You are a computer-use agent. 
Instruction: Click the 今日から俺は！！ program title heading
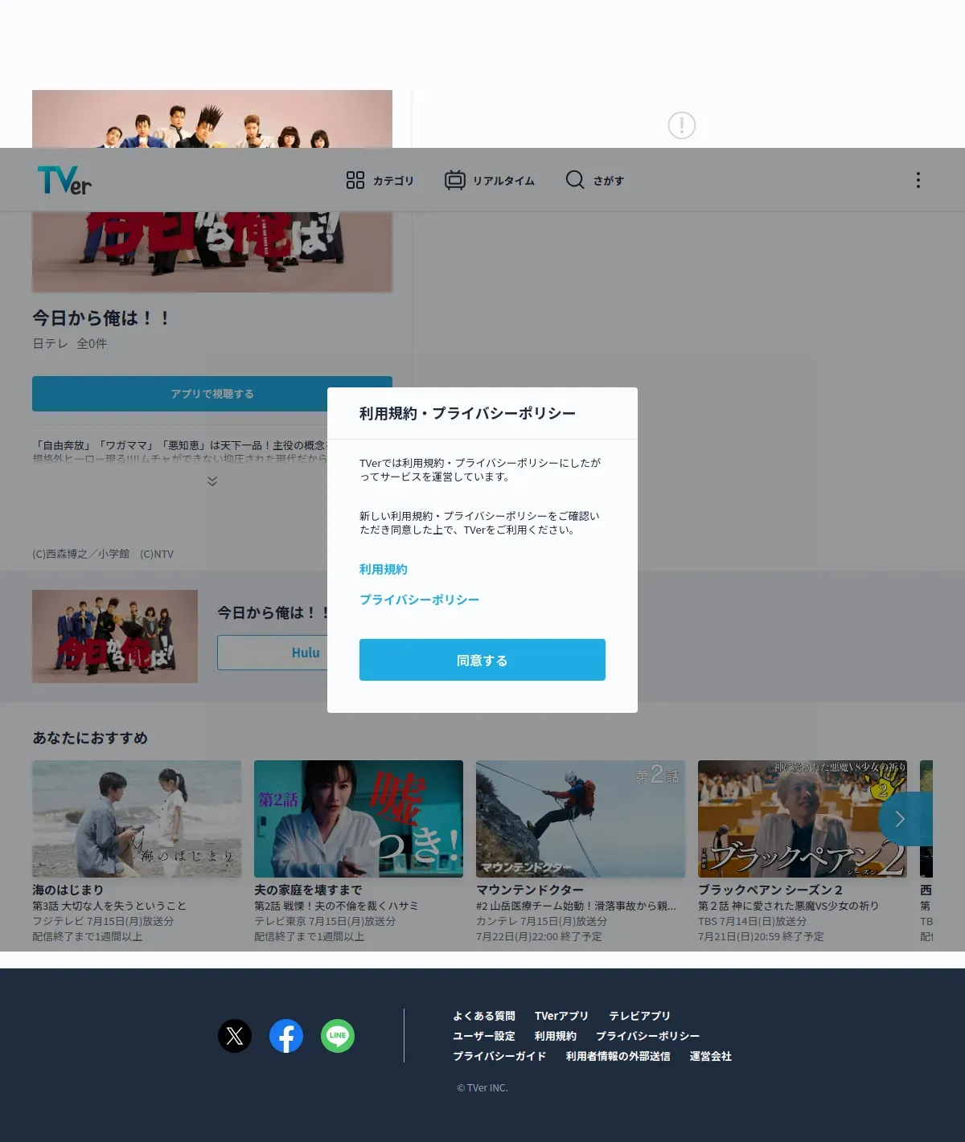click(x=101, y=318)
